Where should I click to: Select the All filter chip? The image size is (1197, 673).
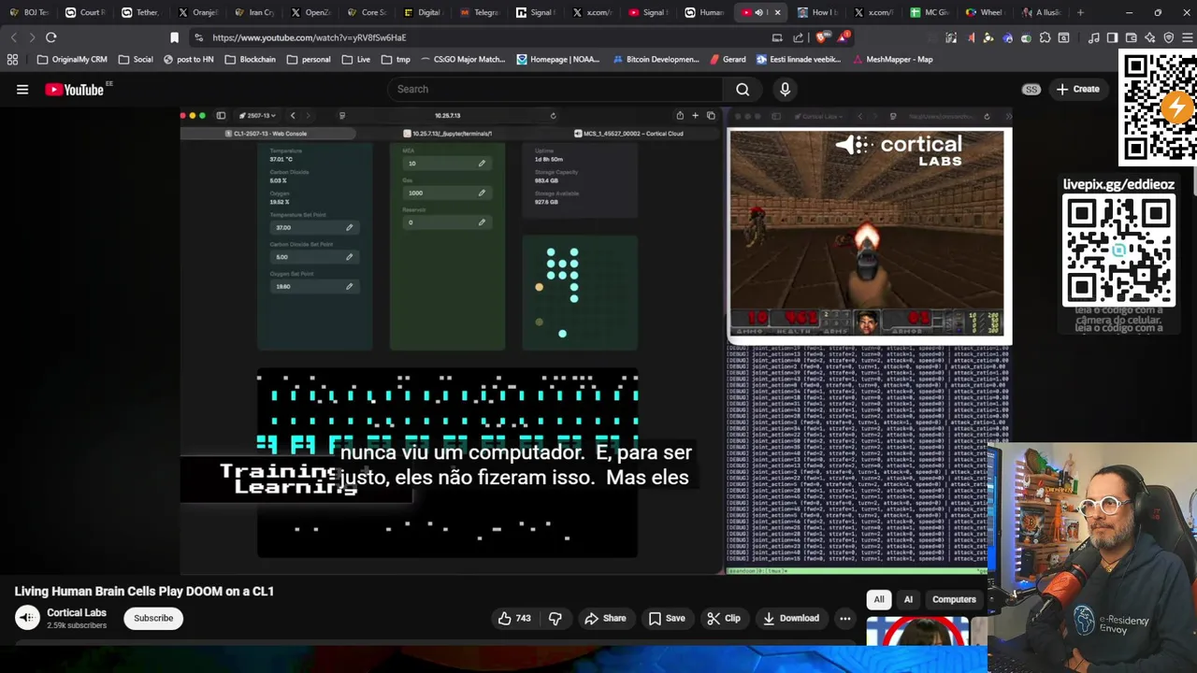pos(879,599)
